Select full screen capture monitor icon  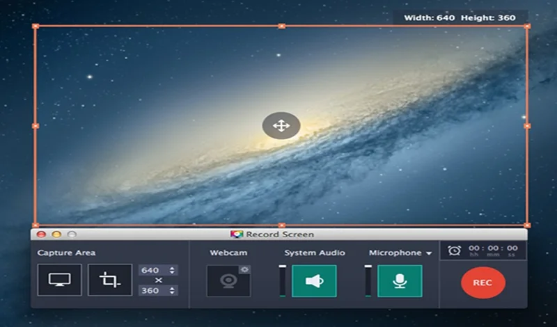[x=59, y=280]
